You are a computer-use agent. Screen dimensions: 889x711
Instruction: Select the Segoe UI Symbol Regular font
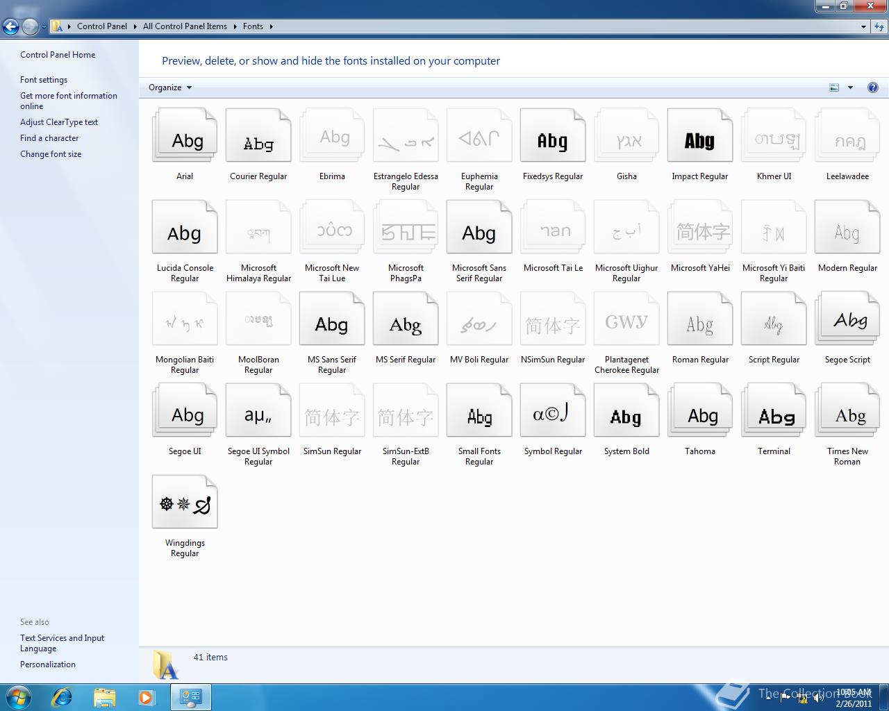(258, 411)
